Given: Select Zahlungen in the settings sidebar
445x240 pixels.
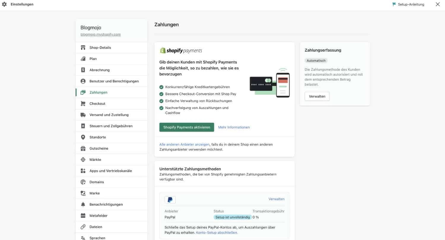Looking at the screenshot, I should point(98,92).
